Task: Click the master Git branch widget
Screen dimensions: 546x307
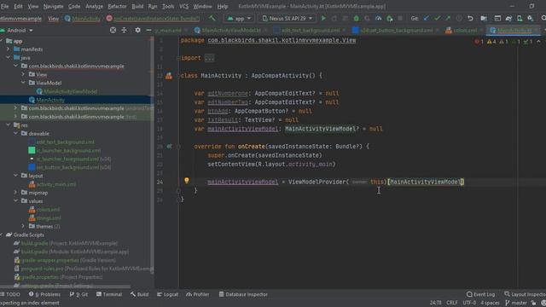Action: point(516,303)
